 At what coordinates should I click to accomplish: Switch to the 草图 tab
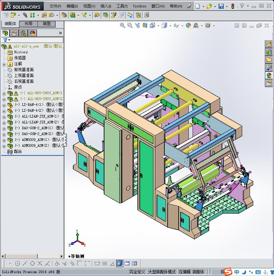(47, 24)
